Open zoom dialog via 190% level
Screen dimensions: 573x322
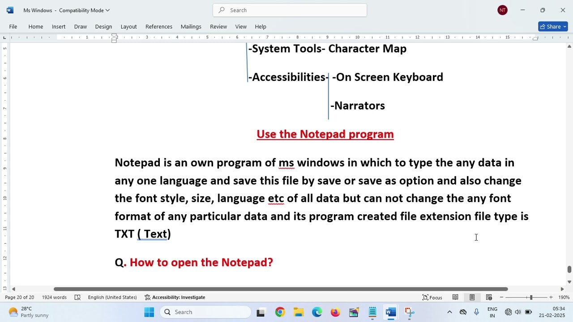(564, 297)
